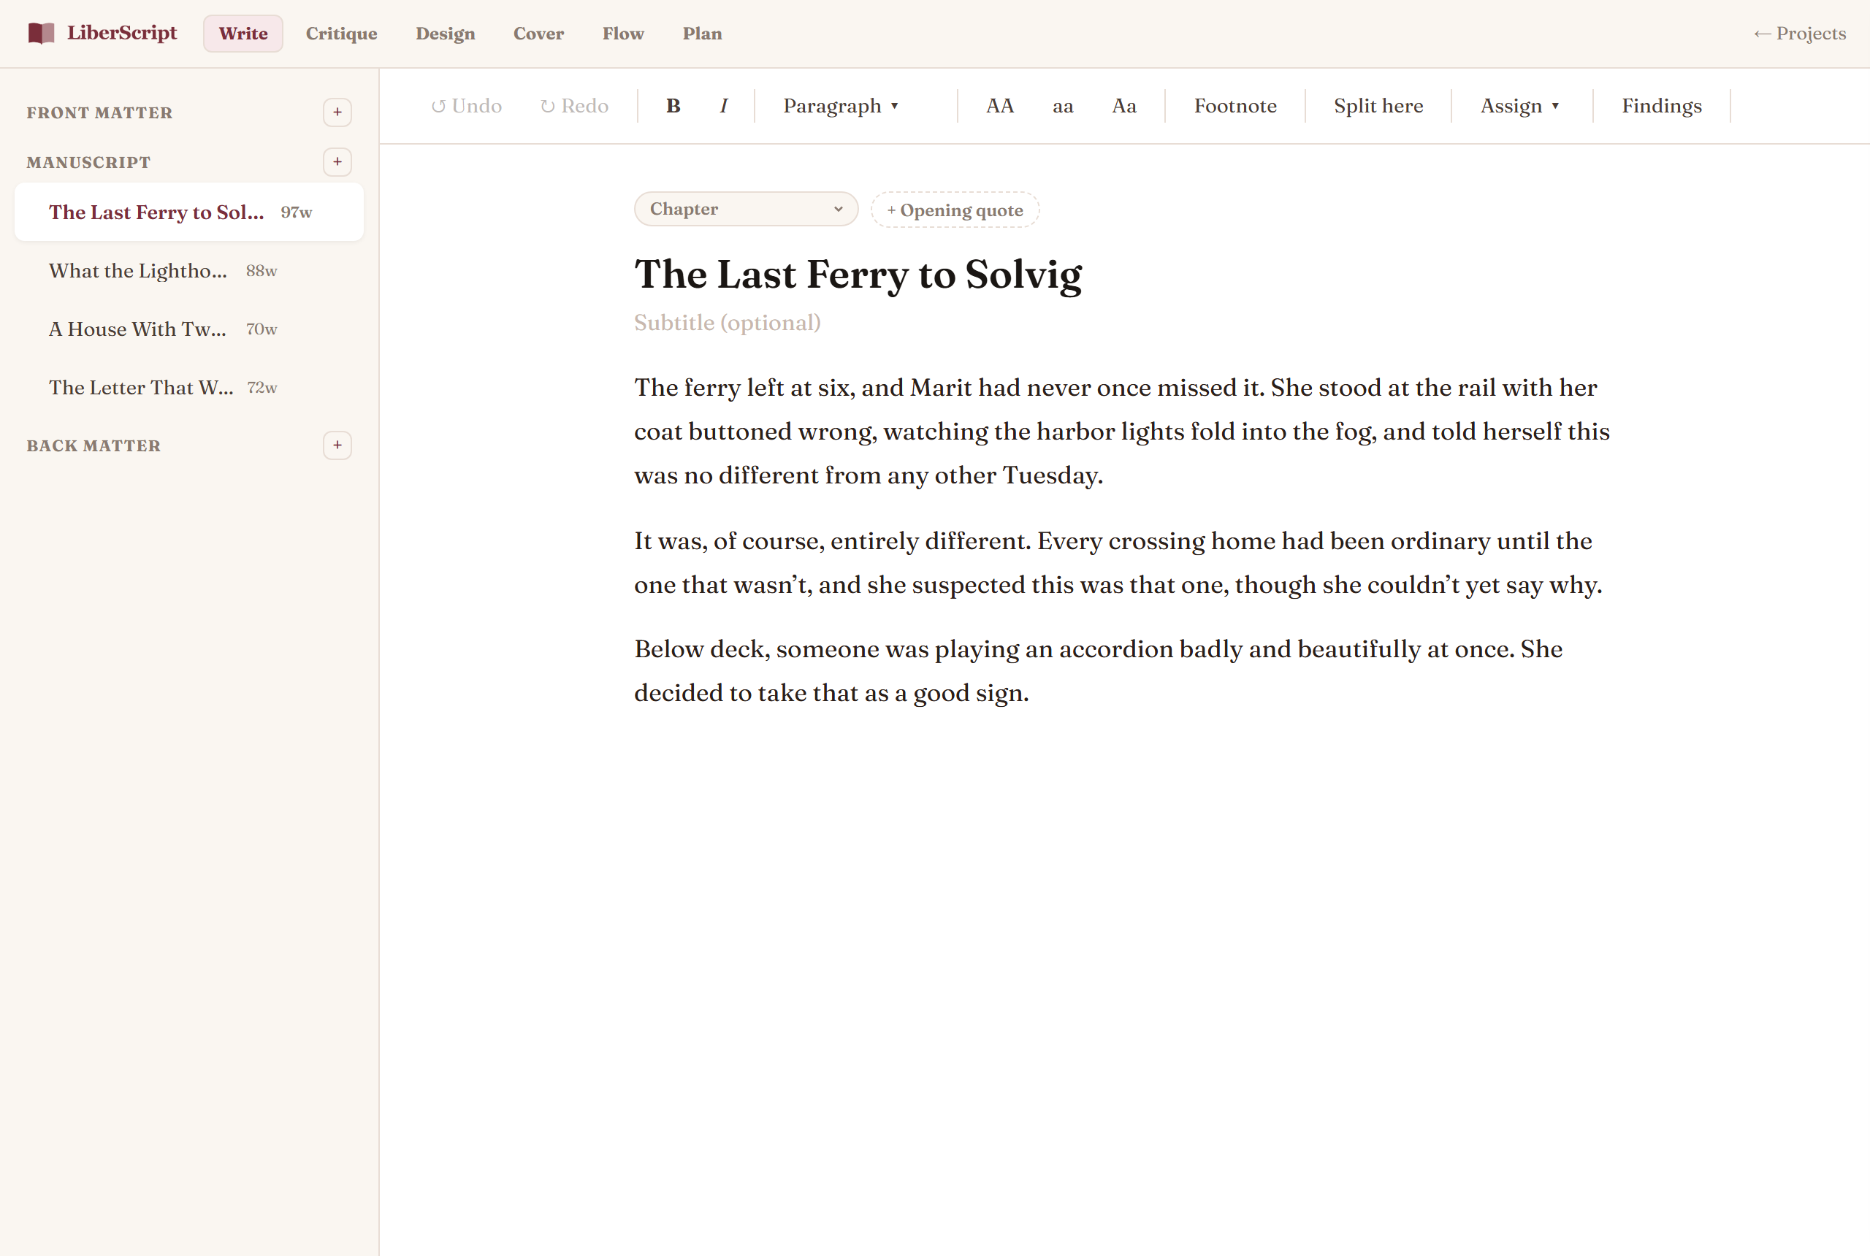
Task: Click the LiberScript book logo icon
Action: click(x=41, y=33)
